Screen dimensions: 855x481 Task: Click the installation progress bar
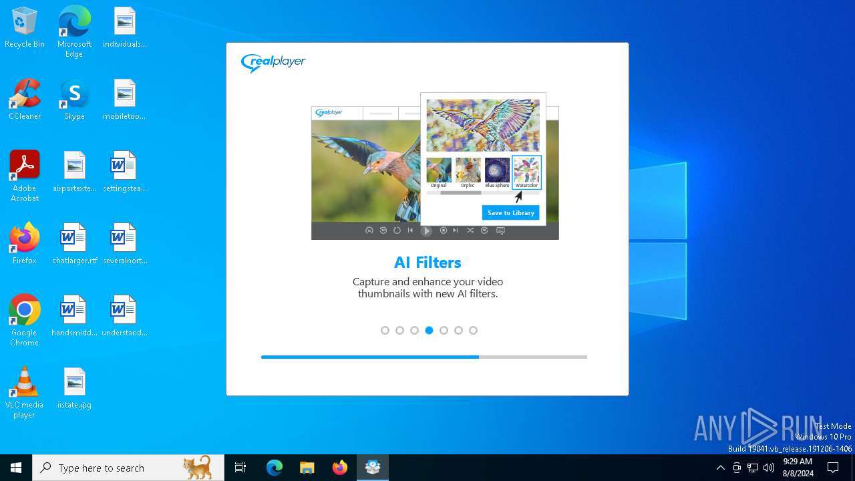point(424,357)
